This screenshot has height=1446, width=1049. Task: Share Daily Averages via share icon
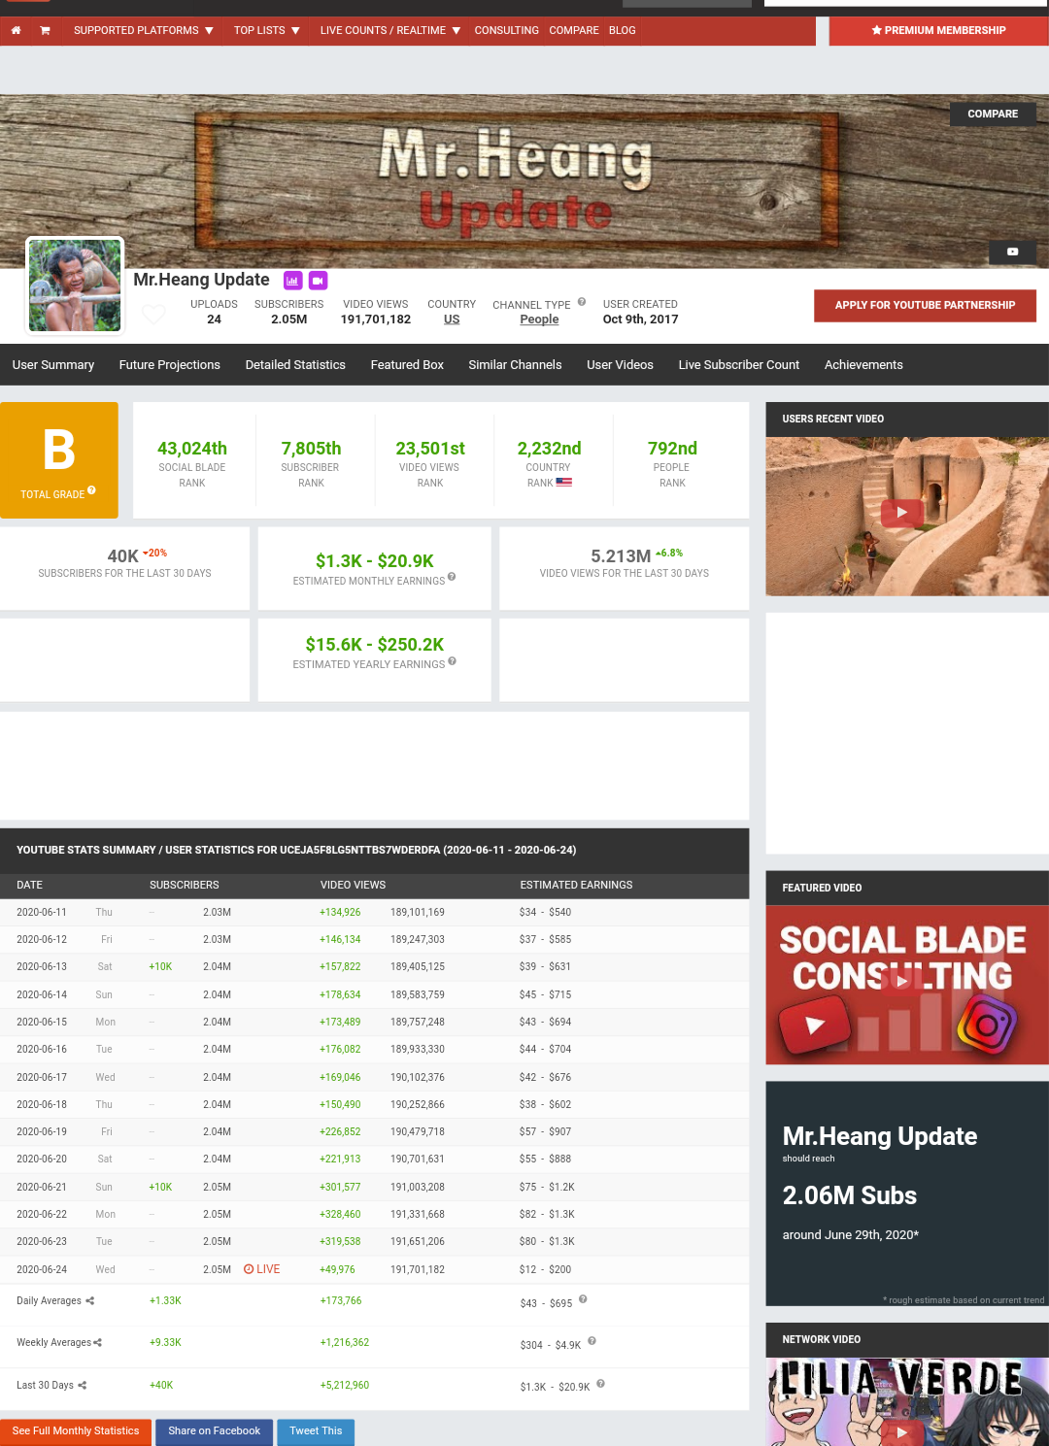coord(89,1301)
